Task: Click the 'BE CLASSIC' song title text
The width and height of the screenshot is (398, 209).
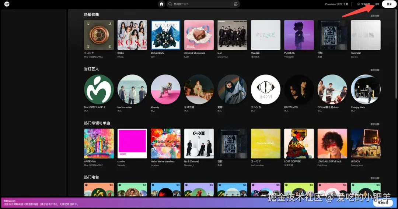Action: point(157,53)
